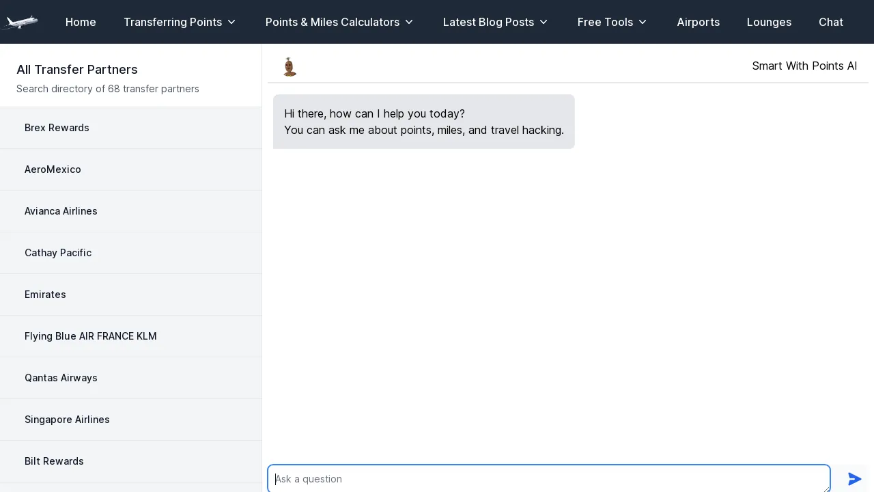Click the All Transfer Partners heading
The image size is (874, 492).
click(77, 70)
